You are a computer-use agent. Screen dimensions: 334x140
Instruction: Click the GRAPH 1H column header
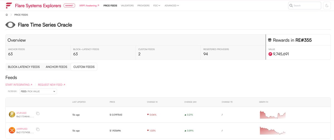[x=264, y=102]
